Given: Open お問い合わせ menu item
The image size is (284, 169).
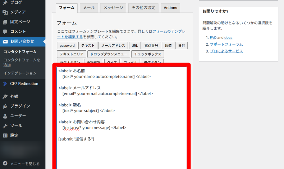Looking at the screenshot, I should pyautogui.click(x=23, y=41).
